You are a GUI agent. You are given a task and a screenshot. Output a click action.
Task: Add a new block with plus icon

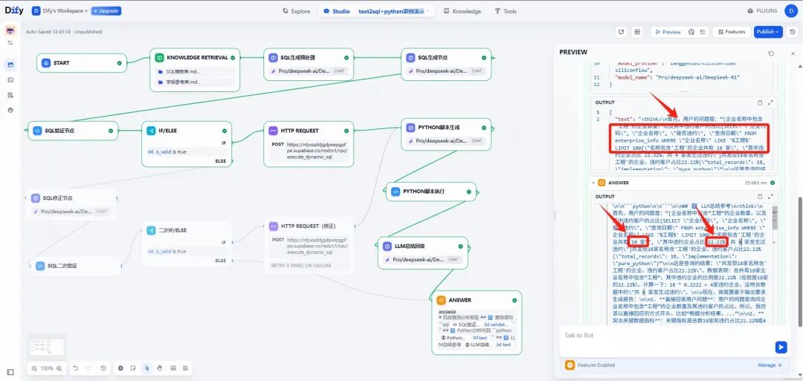tap(121, 368)
